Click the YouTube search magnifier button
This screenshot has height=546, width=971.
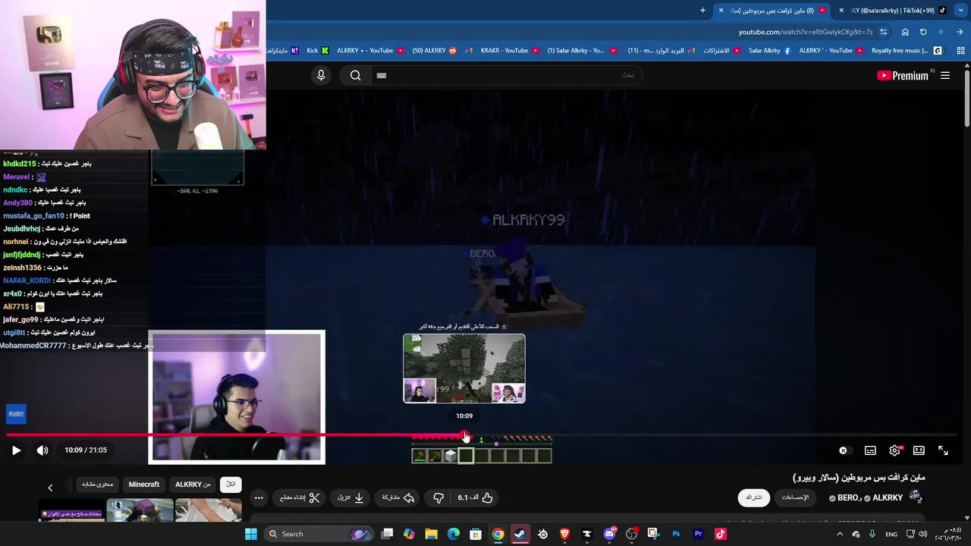[355, 75]
